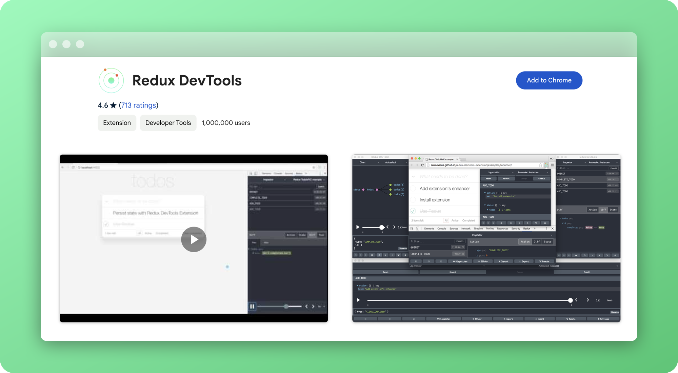Viewport: 678px width, 373px height.
Task: Click the Add to Chrome button
Action: pyautogui.click(x=549, y=80)
